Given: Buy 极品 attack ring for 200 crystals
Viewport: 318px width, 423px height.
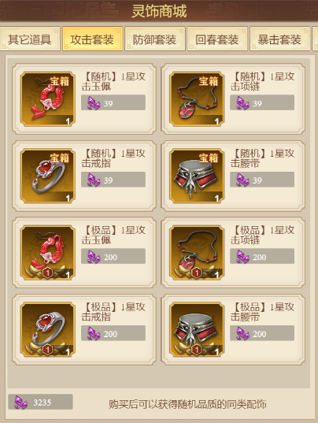Looking at the screenshot, I should pos(113,333).
